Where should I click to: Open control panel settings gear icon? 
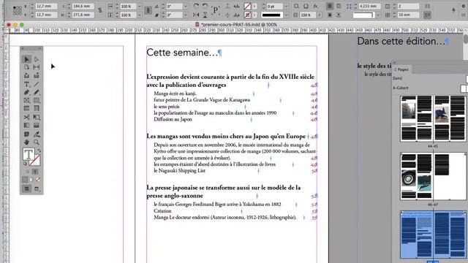tap(464, 6)
